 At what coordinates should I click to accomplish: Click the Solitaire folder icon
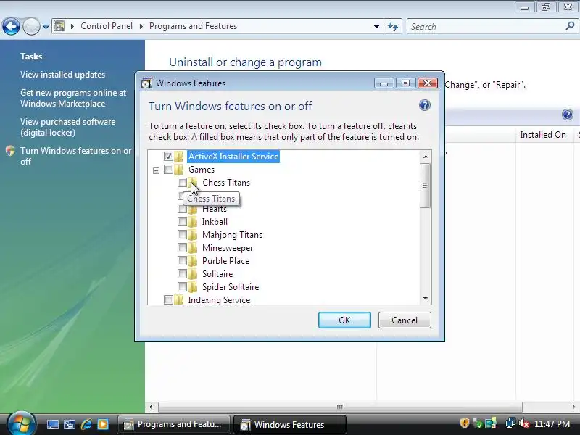(x=193, y=274)
